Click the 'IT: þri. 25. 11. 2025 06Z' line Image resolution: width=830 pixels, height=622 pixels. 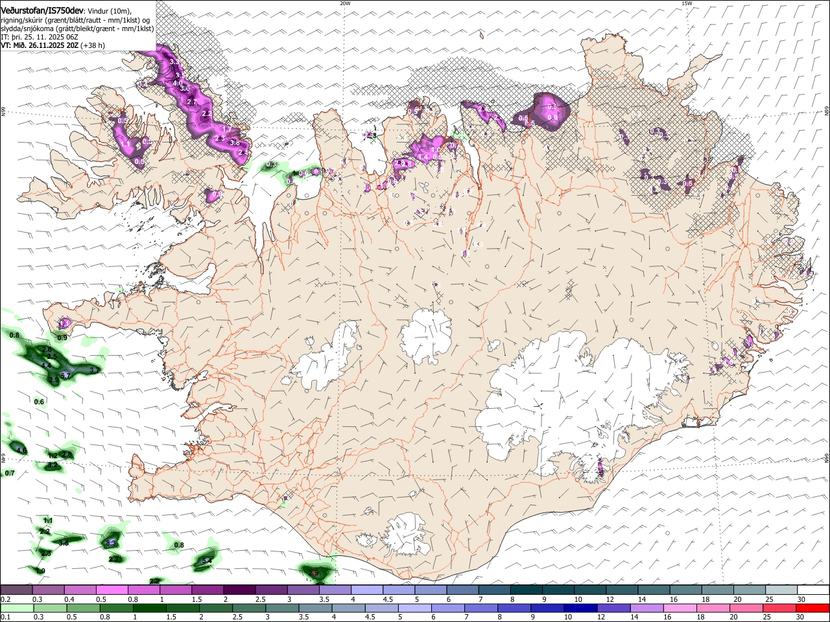tap(40, 37)
